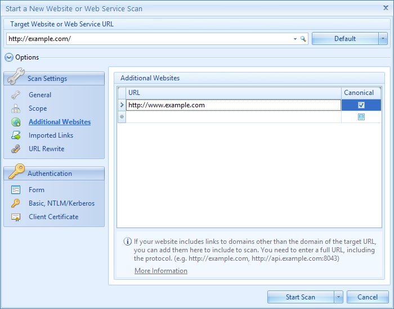Uncheck Canonical for http://www.example.com
This screenshot has width=394, height=309.
pos(361,105)
